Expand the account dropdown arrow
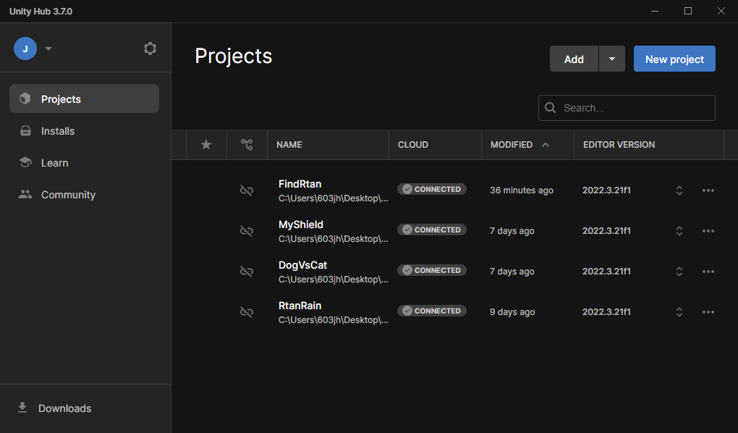The image size is (738, 433). (x=48, y=49)
